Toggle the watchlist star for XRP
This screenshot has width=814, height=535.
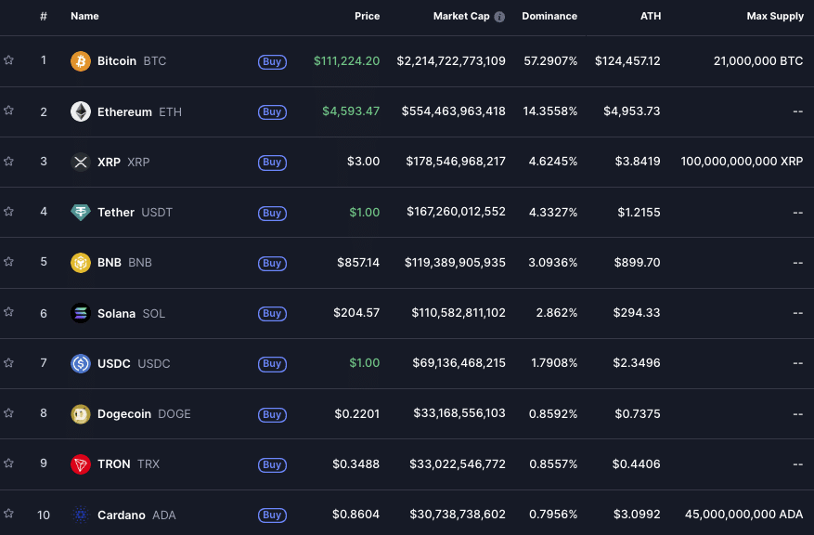9,162
